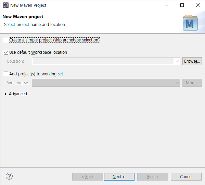Screen dimensions: 205x185
Task: Check Add project(s) to working set
Action: pyautogui.click(x=6, y=74)
